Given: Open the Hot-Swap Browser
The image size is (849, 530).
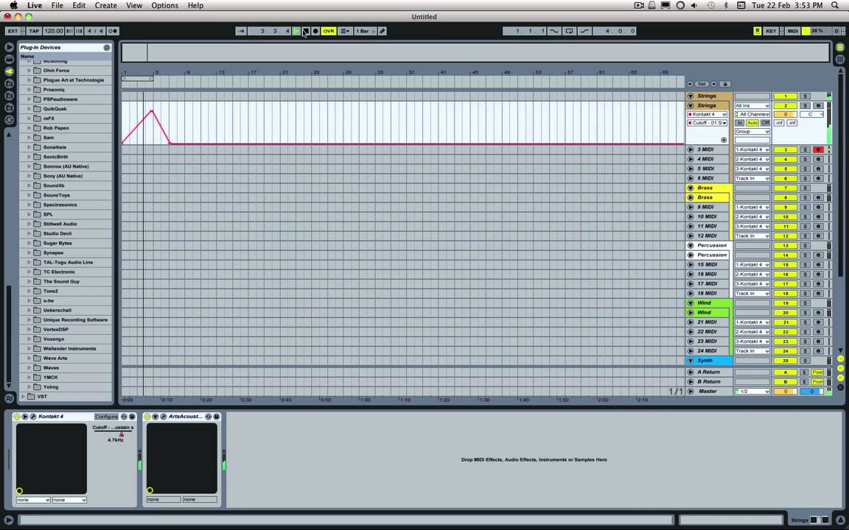Looking at the screenshot, I should point(9,120).
